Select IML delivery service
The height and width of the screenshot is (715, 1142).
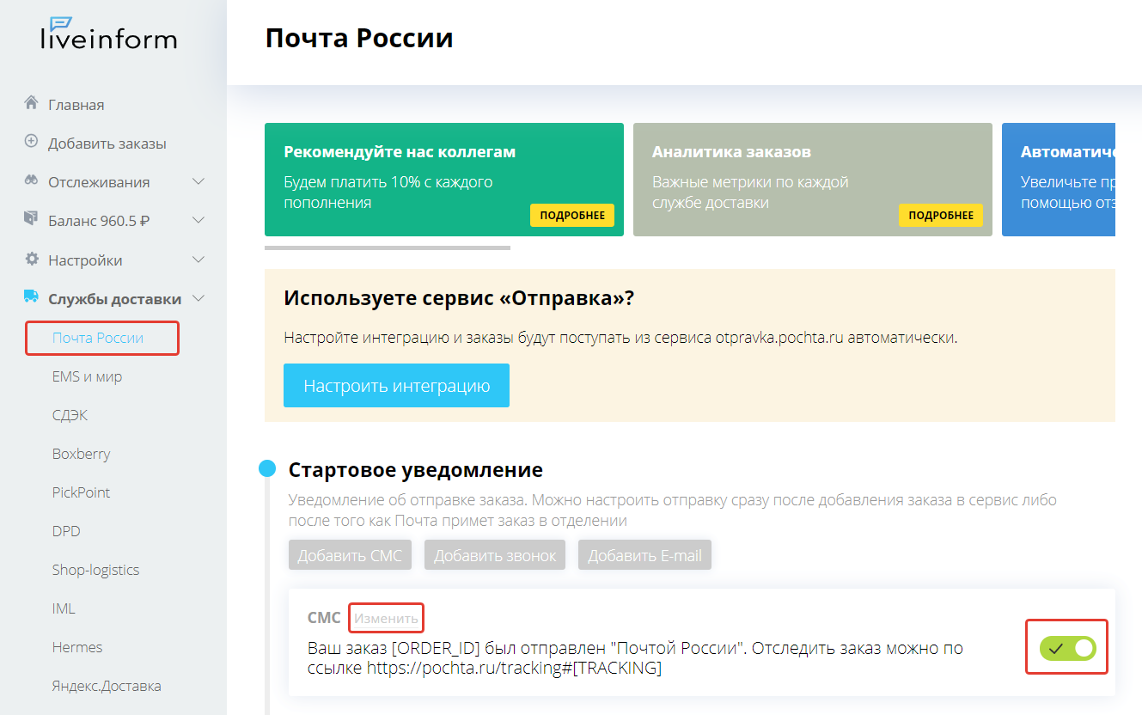click(x=64, y=608)
